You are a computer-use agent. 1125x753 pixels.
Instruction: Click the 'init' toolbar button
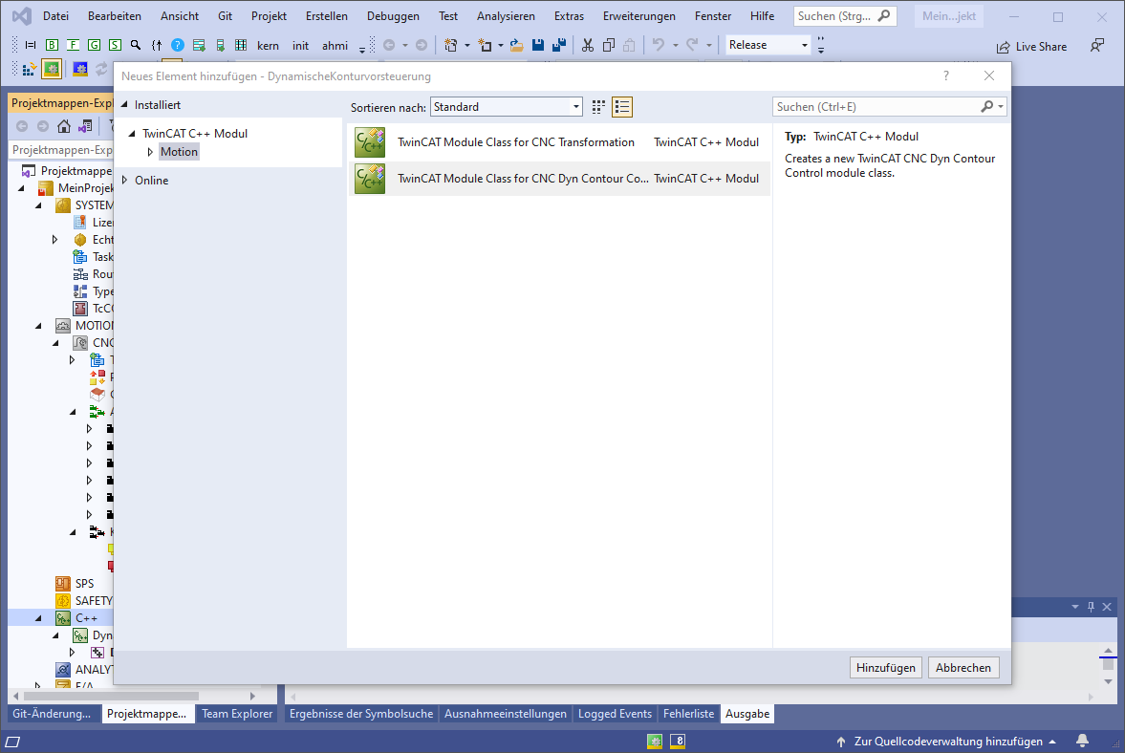[x=301, y=46]
